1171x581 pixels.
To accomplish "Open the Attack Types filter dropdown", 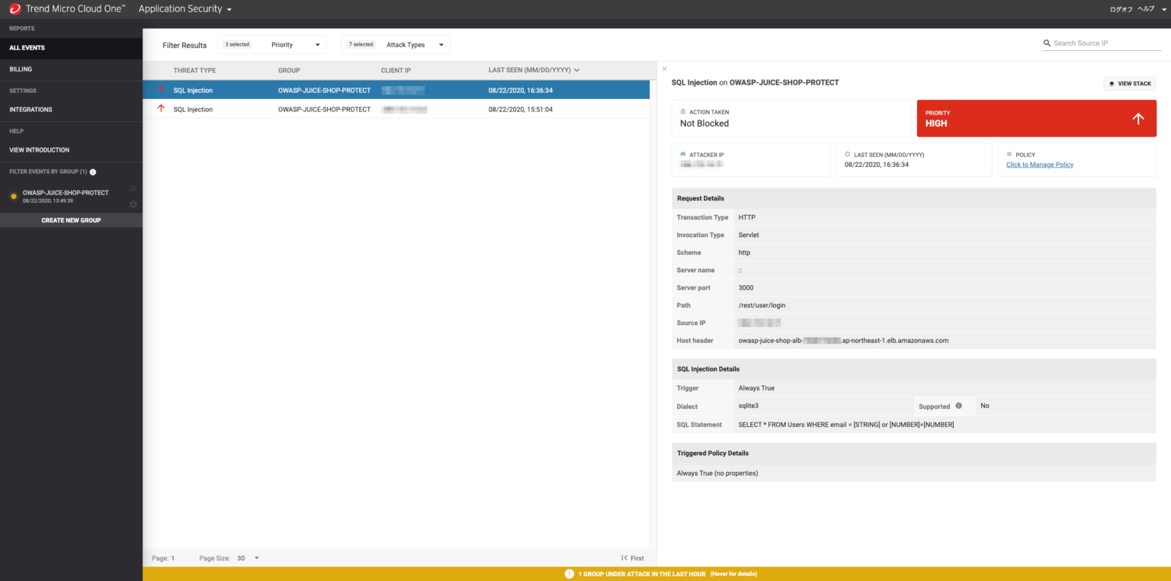I will (x=441, y=44).
